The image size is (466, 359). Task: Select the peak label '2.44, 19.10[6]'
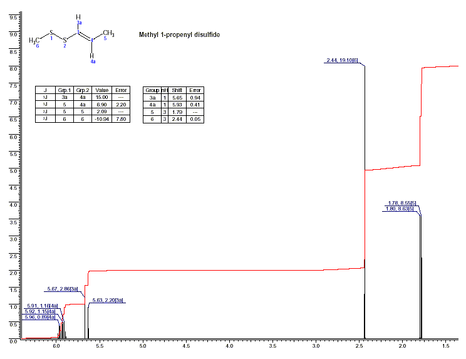pos(341,61)
